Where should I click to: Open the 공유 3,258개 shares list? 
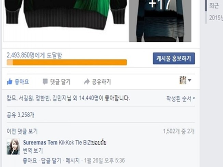coord(21,115)
